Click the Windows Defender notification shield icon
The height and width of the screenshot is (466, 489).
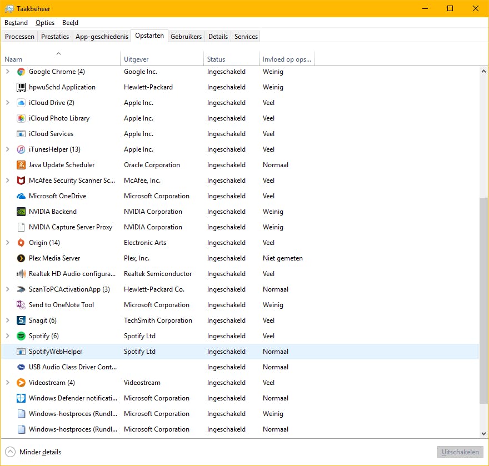[x=21, y=398]
